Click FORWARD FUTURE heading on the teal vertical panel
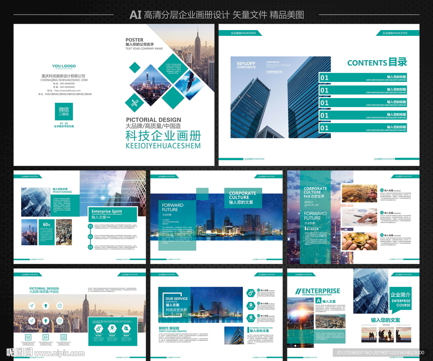Image resolution: width=433 pixels, height=361 pixels. [x=315, y=216]
